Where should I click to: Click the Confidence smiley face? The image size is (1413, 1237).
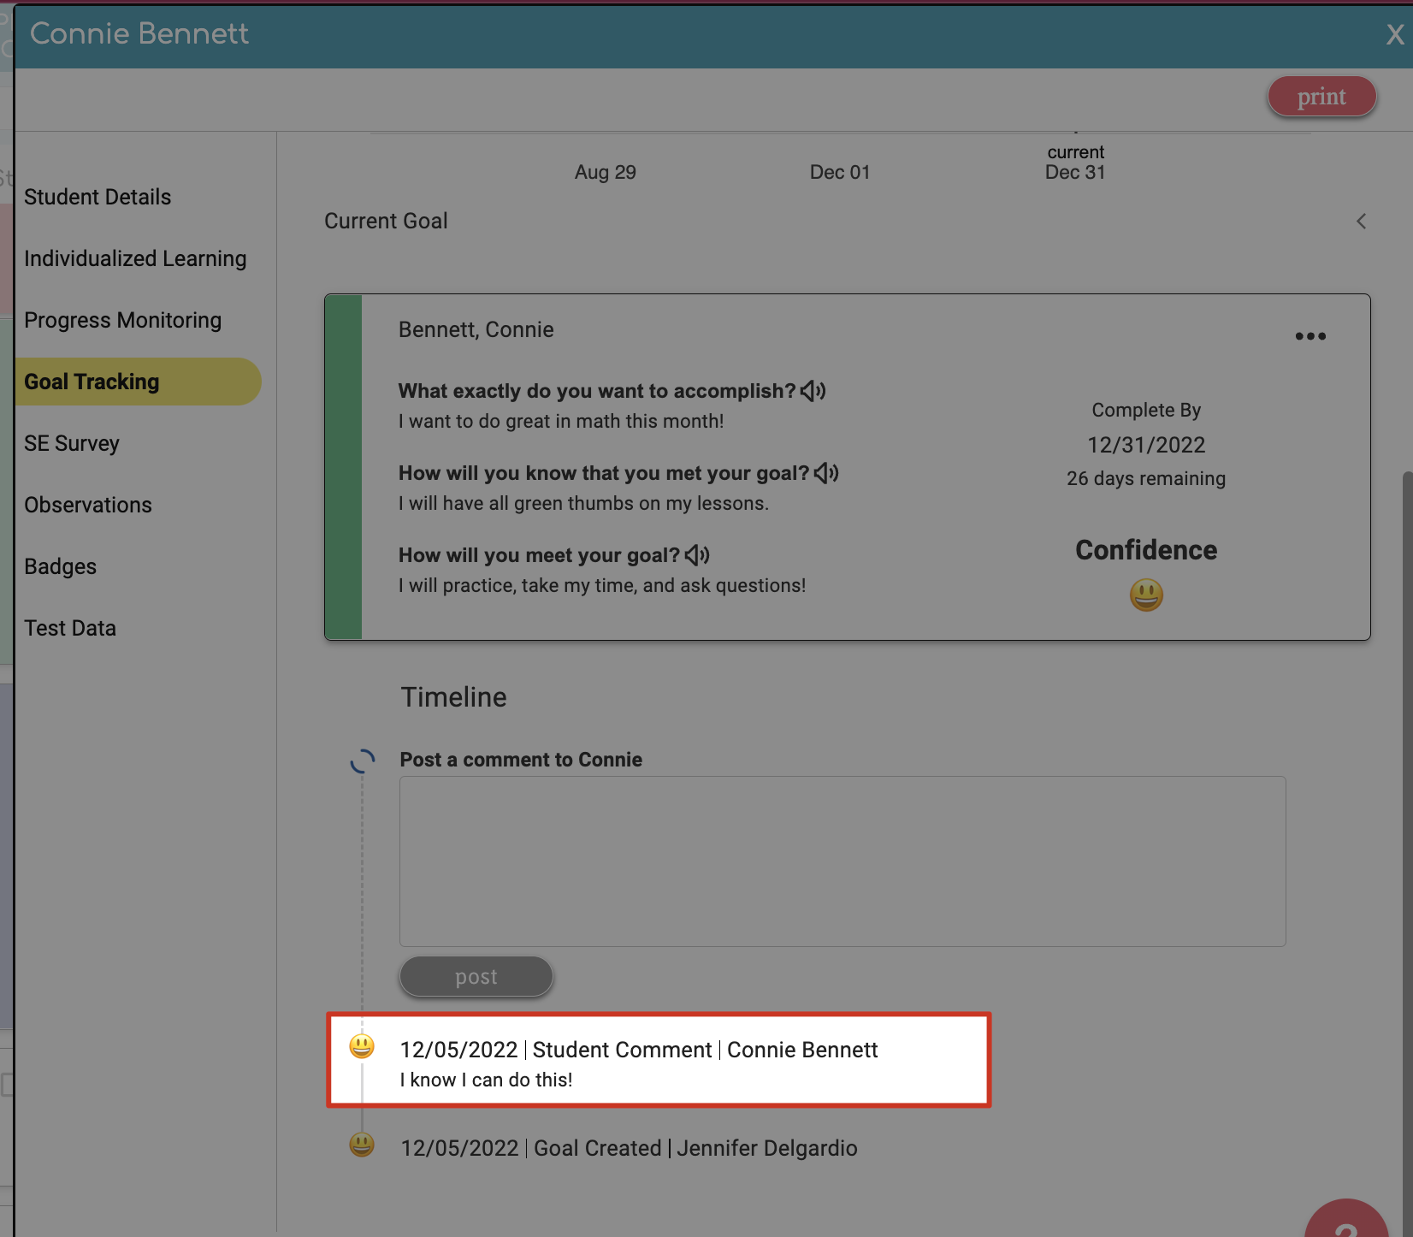click(1146, 595)
